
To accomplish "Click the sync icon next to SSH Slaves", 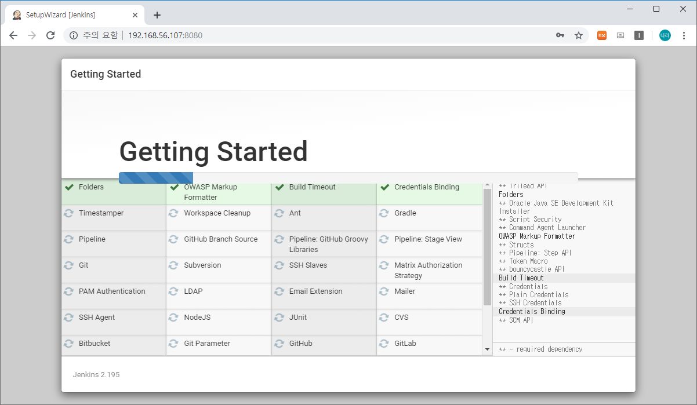I will [279, 265].
